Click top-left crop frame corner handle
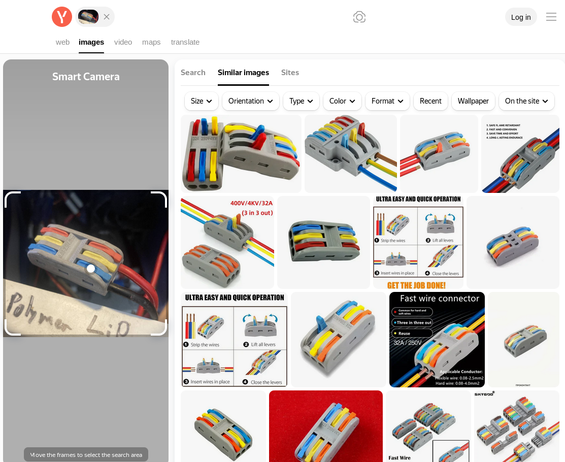Image resolution: width=565 pixels, height=462 pixels. 12,200
